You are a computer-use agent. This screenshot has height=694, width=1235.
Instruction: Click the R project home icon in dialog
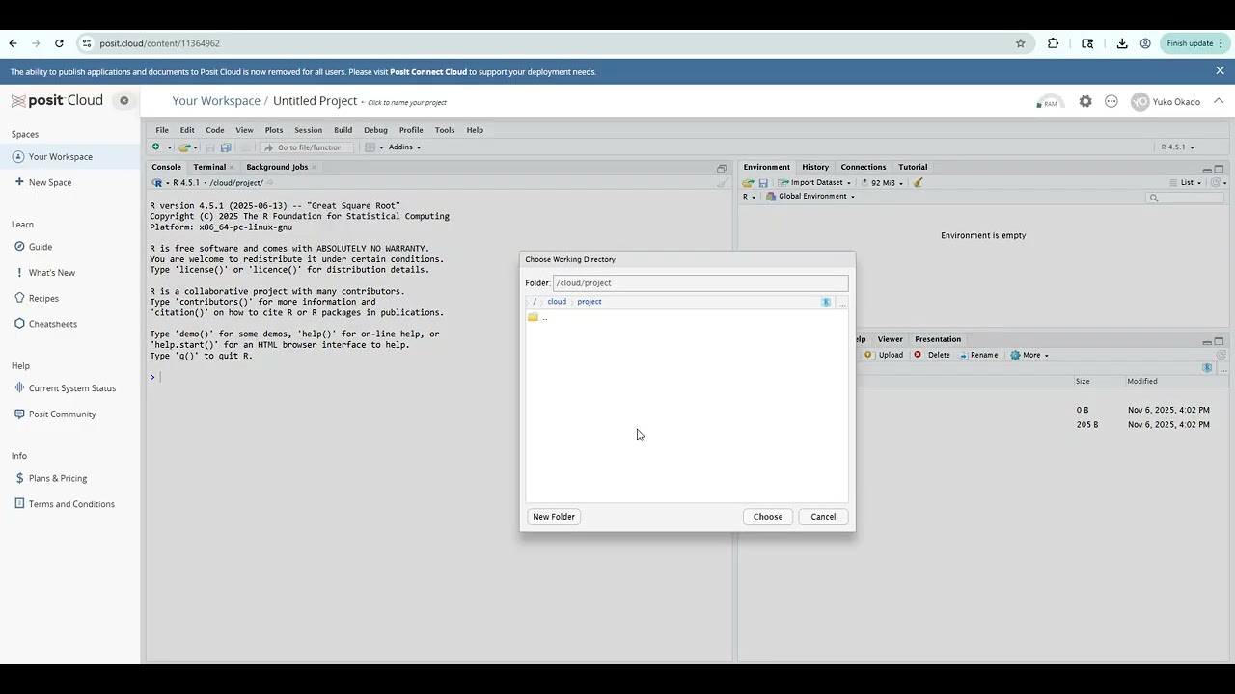(x=826, y=303)
